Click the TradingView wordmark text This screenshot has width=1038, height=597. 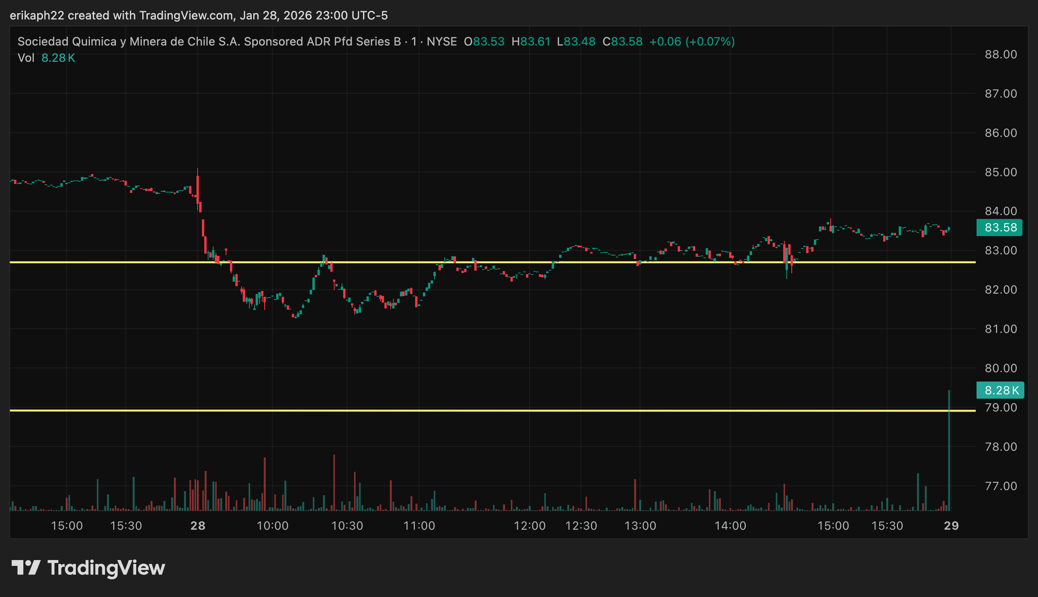click(x=106, y=568)
